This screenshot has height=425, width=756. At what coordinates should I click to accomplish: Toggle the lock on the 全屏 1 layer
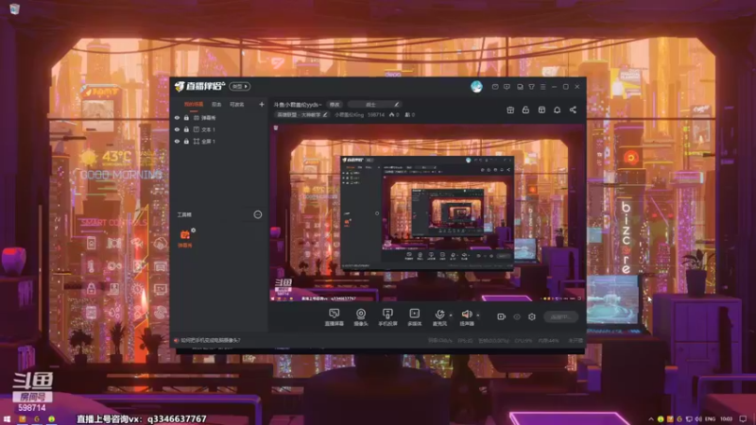coord(186,142)
